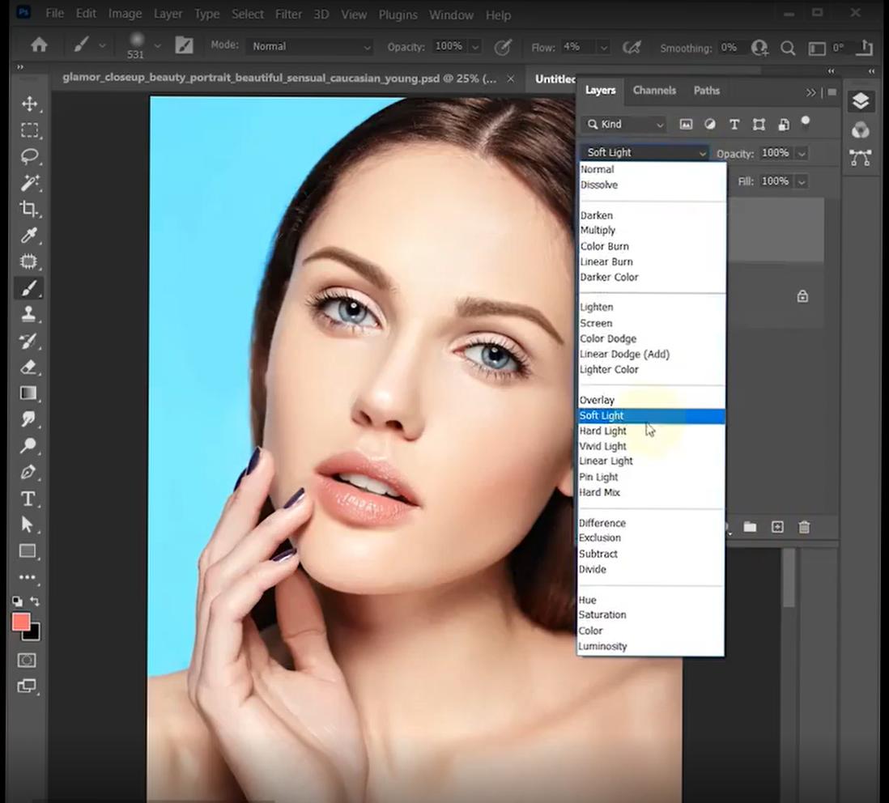Viewport: 889px width, 803px height.
Task: Select the Horizontal Type tool
Action: point(28,499)
